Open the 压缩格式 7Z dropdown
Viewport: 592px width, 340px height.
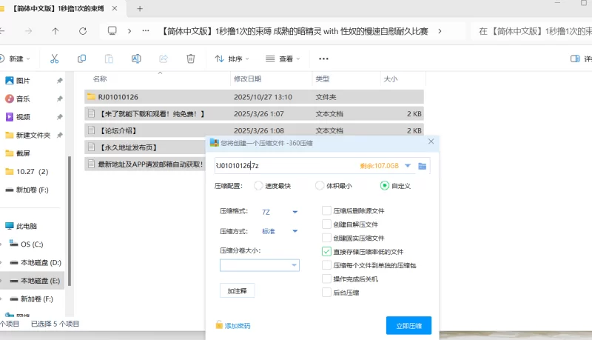[295, 212]
